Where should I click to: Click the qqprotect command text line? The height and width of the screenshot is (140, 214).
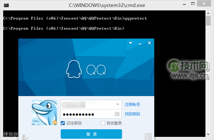tap(75, 18)
